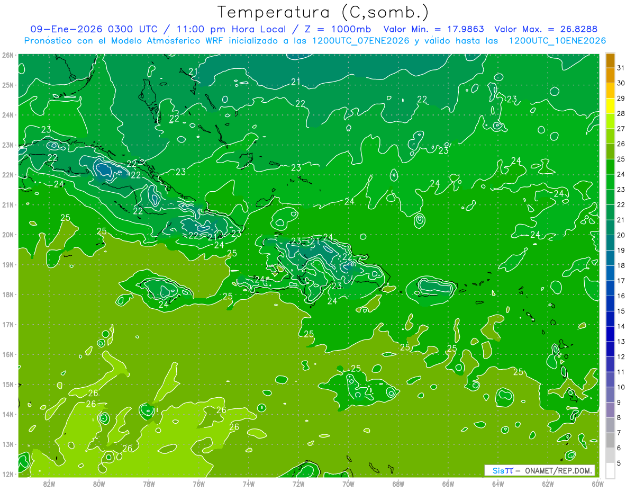Viewport: 635px width, 491px height.
Task: Click the '1200UTC_10ENE2026' valid-until timestamp
Action: (x=557, y=41)
